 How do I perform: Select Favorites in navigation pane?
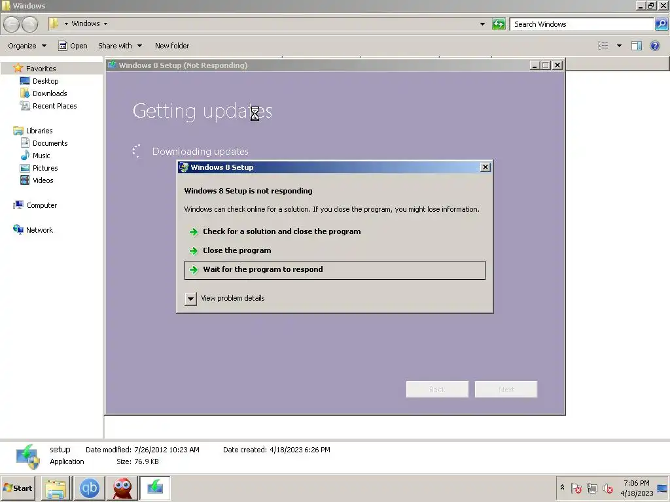pyautogui.click(x=41, y=68)
